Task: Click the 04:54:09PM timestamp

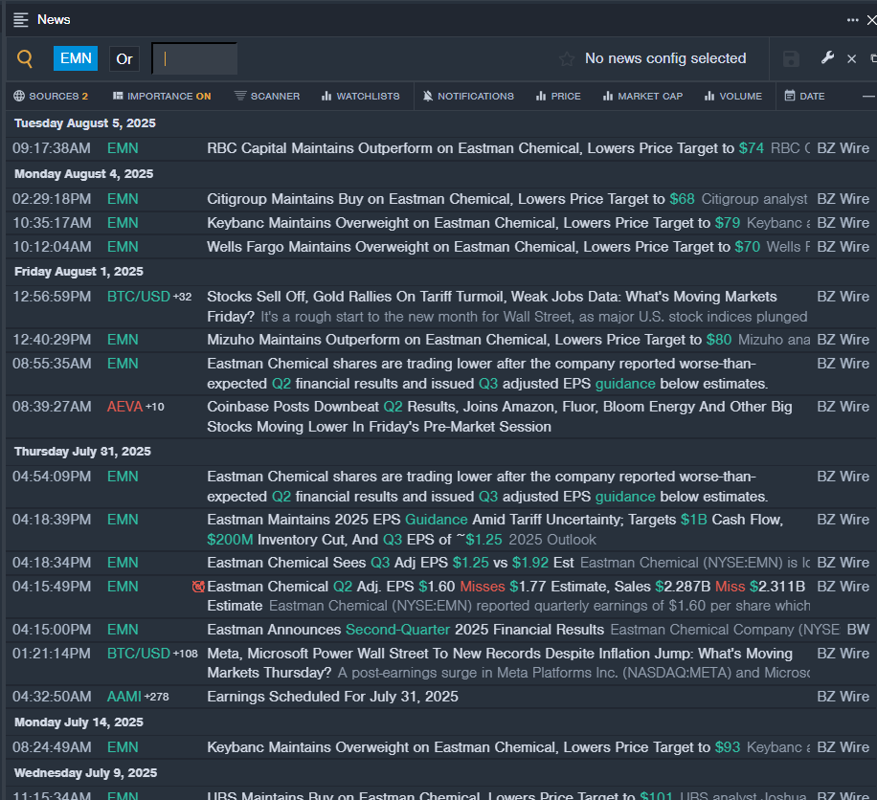Action: click(52, 477)
